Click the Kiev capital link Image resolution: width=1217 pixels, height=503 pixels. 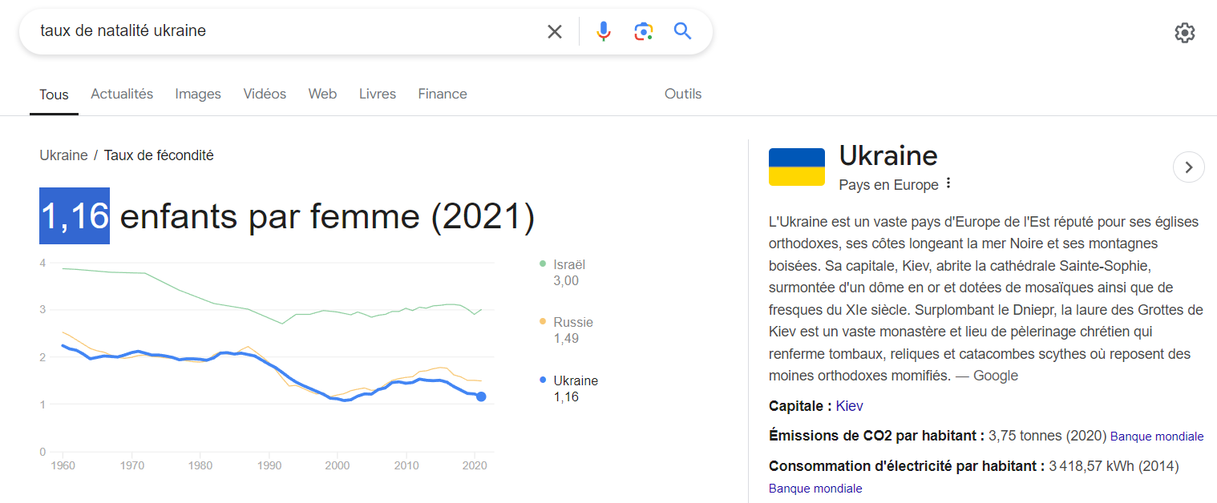click(850, 406)
